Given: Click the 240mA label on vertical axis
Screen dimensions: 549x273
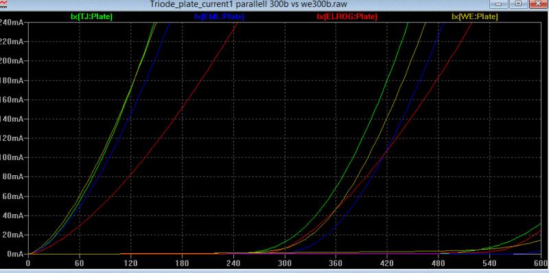Looking at the screenshot, I should tap(11, 23).
